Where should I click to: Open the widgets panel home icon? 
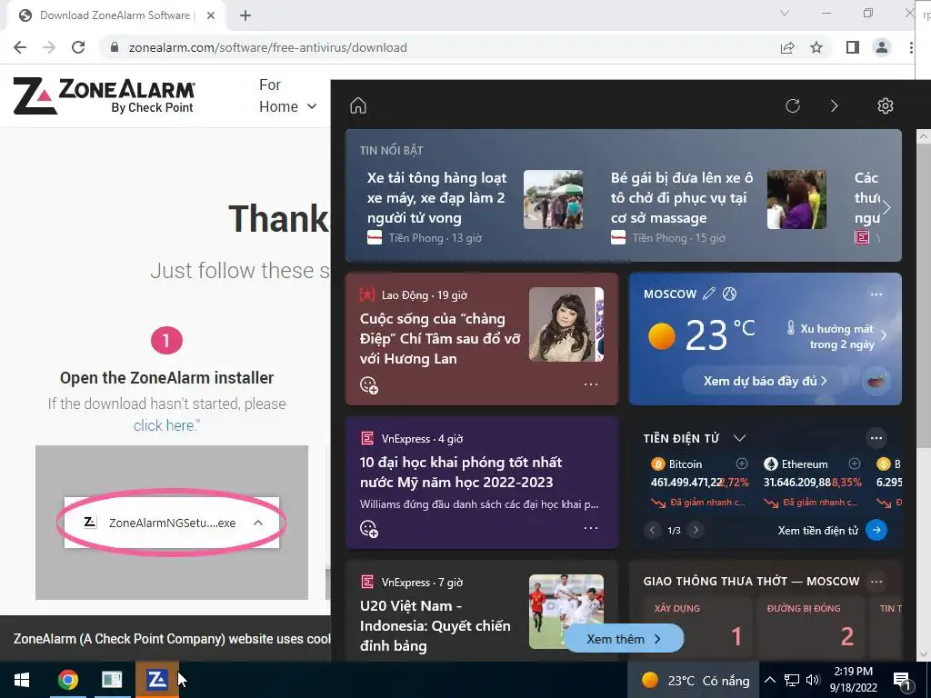(358, 105)
